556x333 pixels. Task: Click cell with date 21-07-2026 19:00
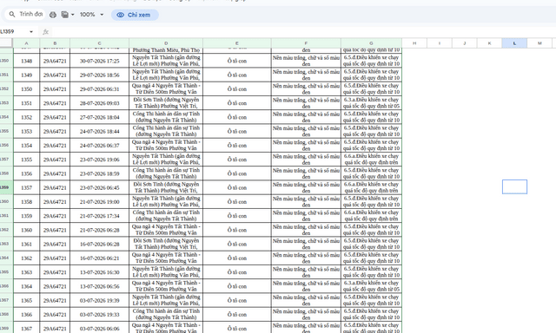100,202
